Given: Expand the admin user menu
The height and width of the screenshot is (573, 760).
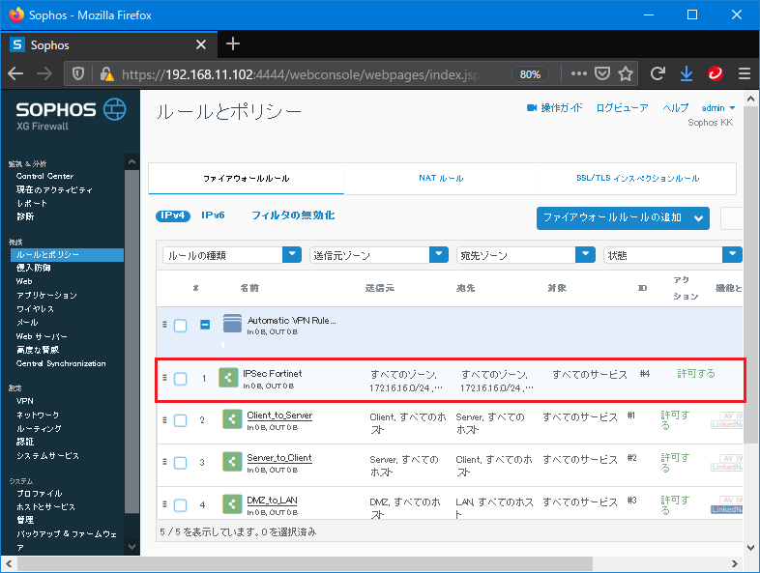Looking at the screenshot, I should [718, 108].
